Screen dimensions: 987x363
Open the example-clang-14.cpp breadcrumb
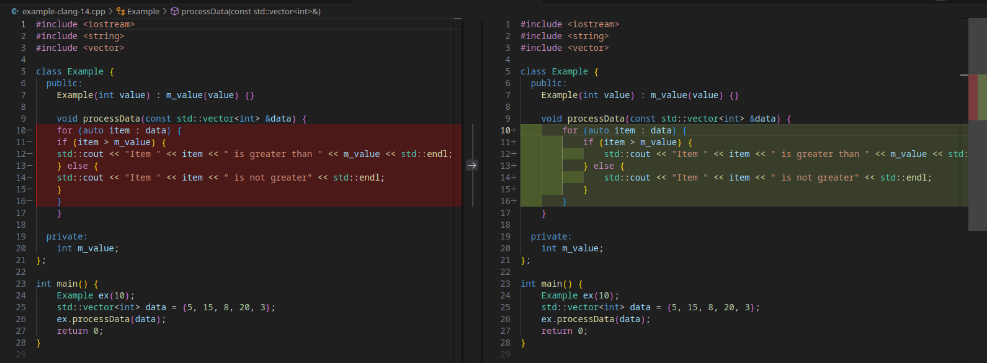click(x=63, y=11)
